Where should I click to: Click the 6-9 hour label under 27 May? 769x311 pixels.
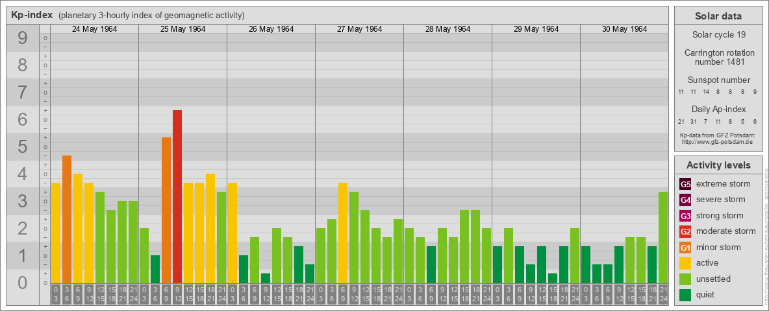[x=343, y=295]
